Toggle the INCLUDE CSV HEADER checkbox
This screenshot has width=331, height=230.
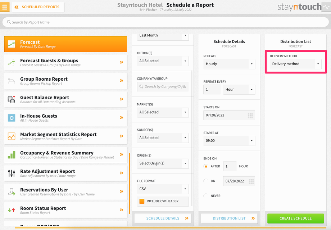coord(142,201)
